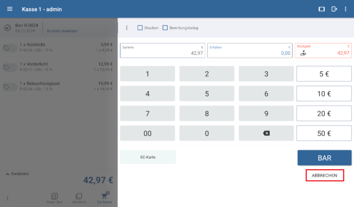Open Alle Bons receipts list
This screenshot has height=207, width=354.
coord(79,196)
